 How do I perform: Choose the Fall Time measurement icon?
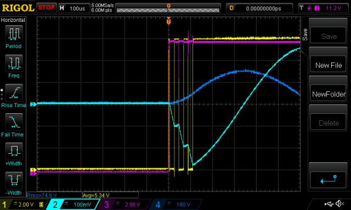pos(14,122)
